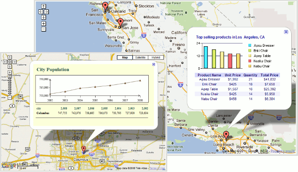Switch Columbus map to Hybrid view
This screenshot has height=172, width=298.
156,57
